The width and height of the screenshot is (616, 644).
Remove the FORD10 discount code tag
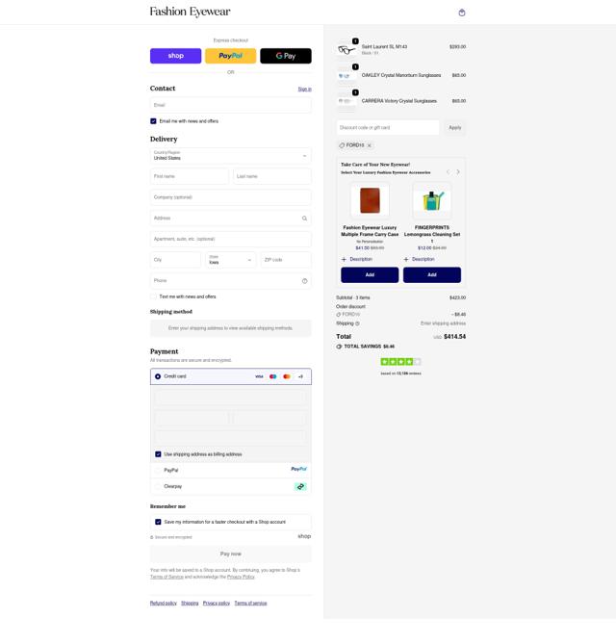[370, 145]
